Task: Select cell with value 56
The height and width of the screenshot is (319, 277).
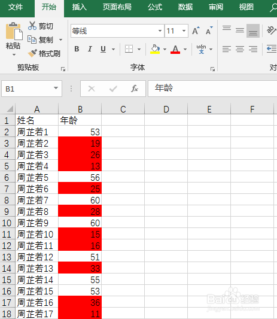Action: tap(80, 177)
